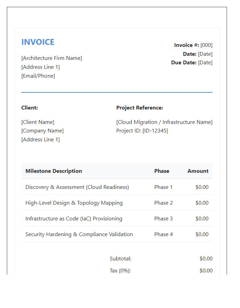Select [Address Line 1] under the firm name
This screenshot has height=308, width=240.
tap(40, 67)
